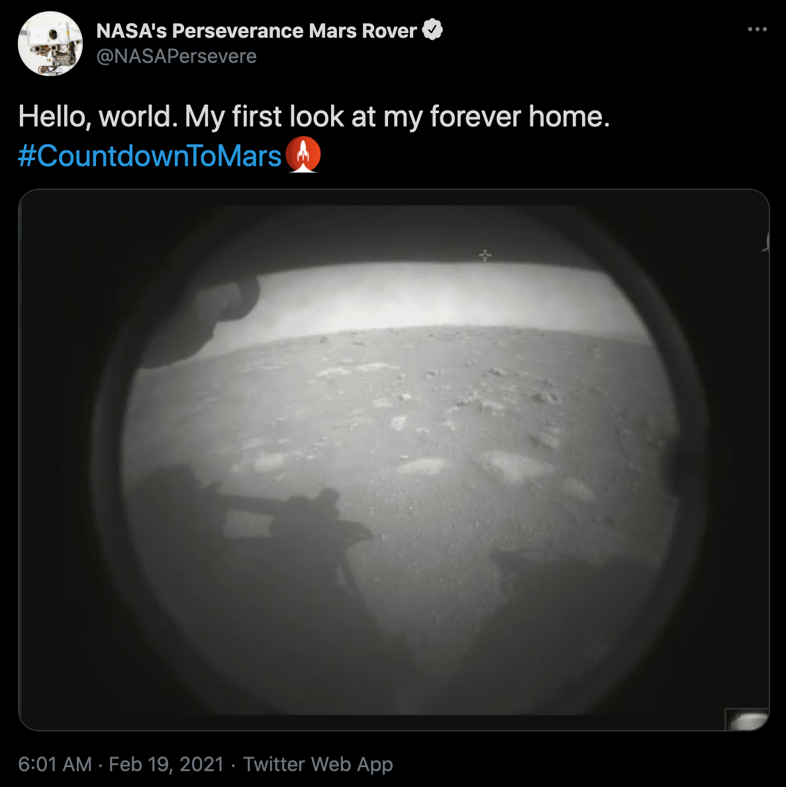The image size is (786, 787).
Task: Open the 6:01 AM timestamp
Action: tap(55, 764)
